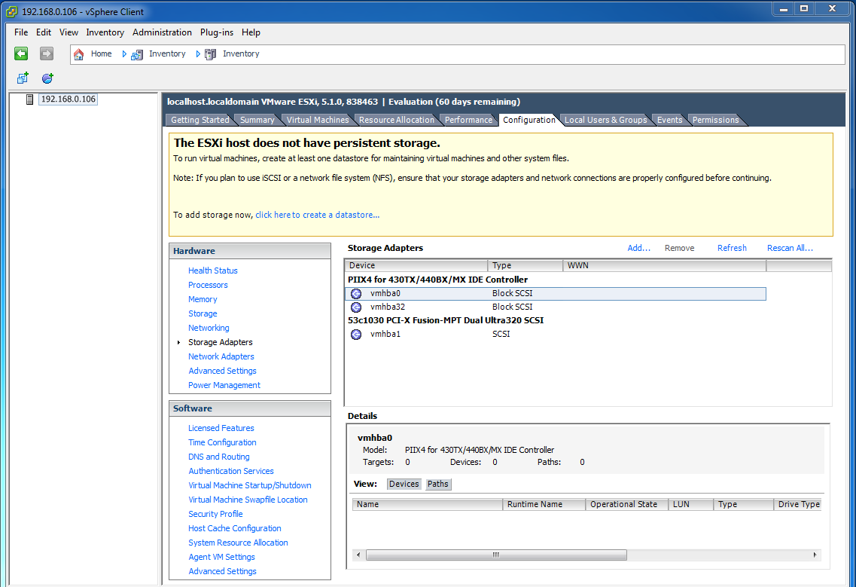Open Power Management link
The height and width of the screenshot is (587, 856).
pos(224,385)
